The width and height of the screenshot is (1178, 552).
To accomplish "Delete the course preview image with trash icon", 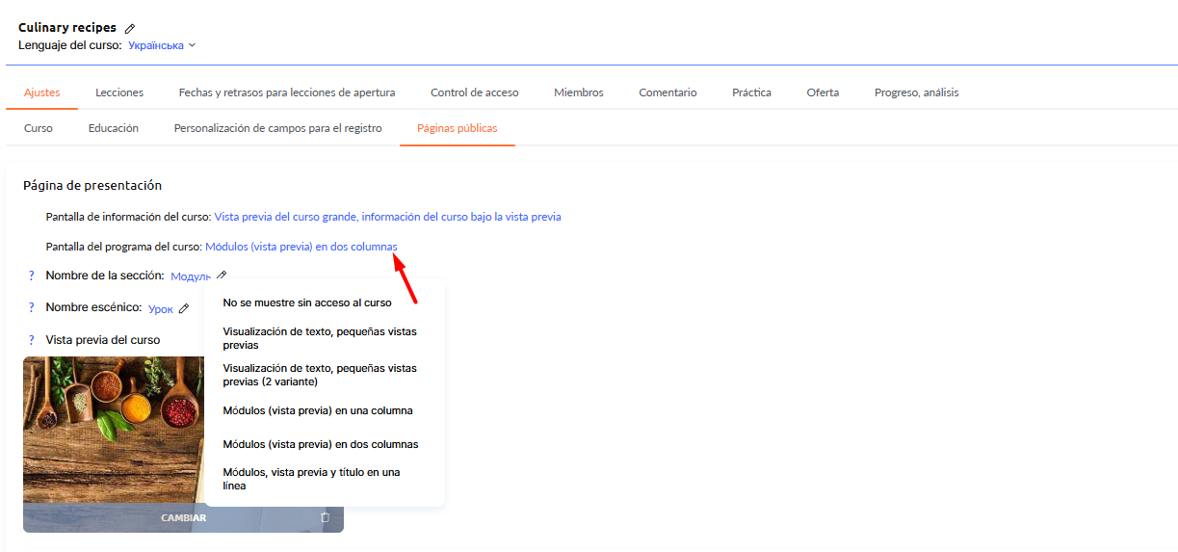I will (325, 517).
